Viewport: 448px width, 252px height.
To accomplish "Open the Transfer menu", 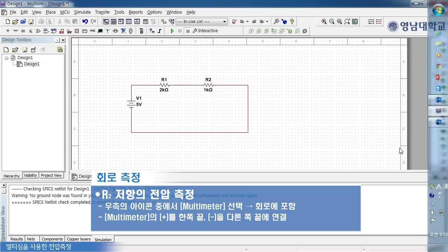I will coord(103,12).
